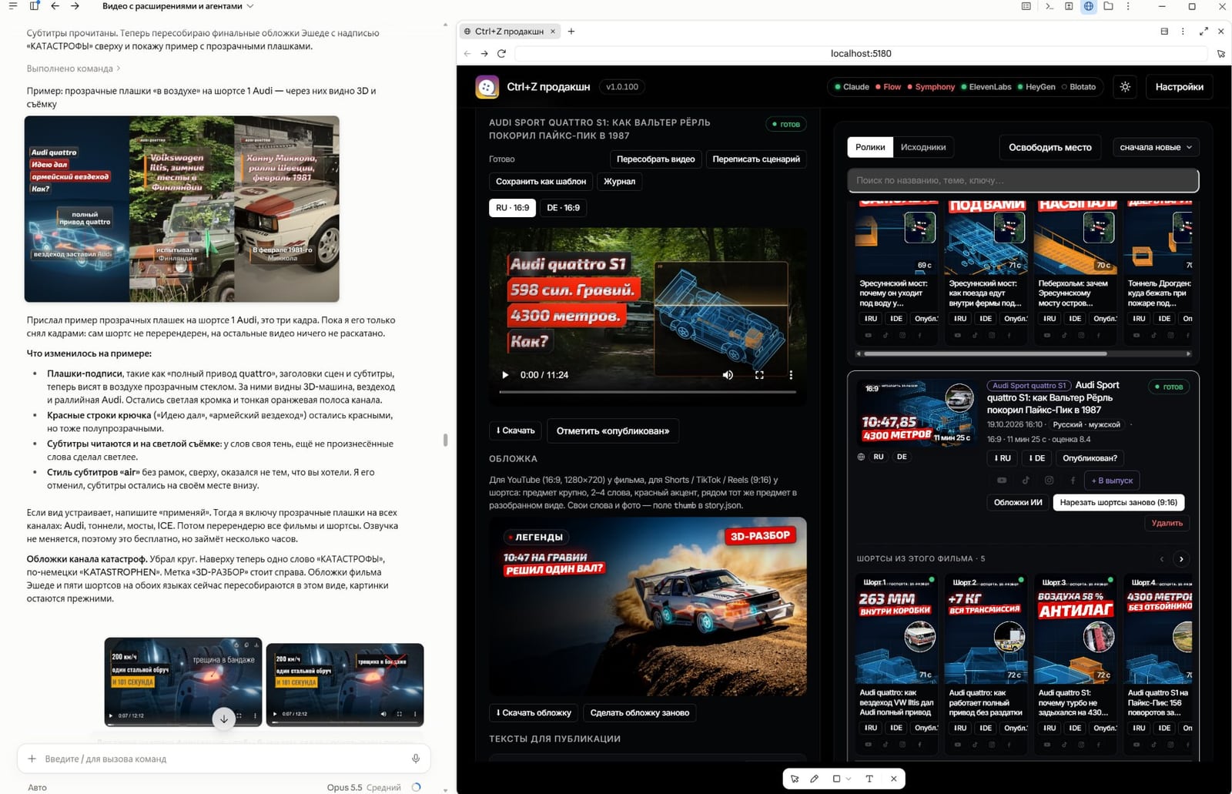This screenshot has width=1232, height=794.
Task: Click the «Настройки» button
Action: click(1179, 87)
